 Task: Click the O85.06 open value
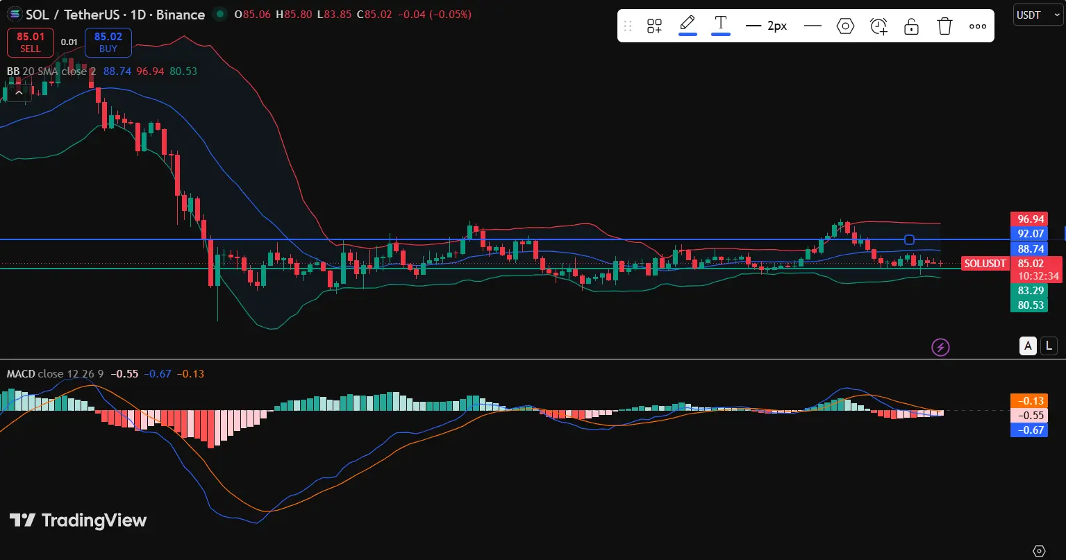coord(253,15)
